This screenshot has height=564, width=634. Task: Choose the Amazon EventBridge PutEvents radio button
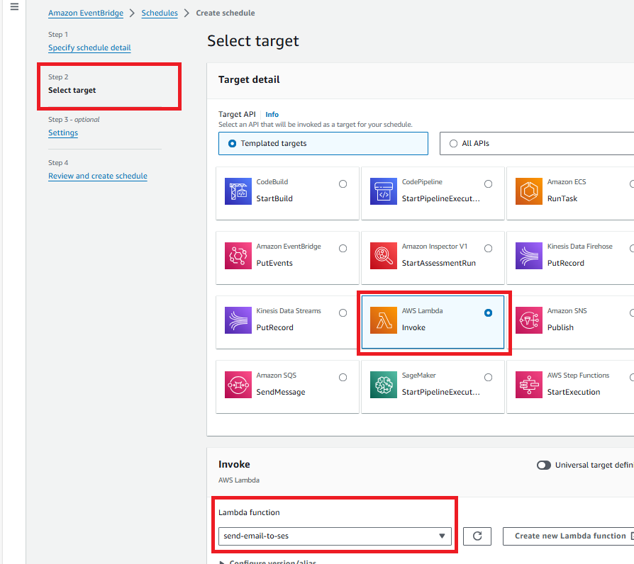tap(343, 249)
